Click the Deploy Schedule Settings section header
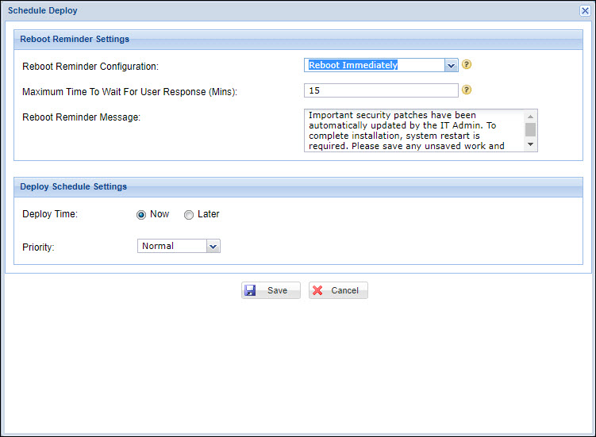Image resolution: width=596 pixels, height=437 pixels. coord(73,187)
